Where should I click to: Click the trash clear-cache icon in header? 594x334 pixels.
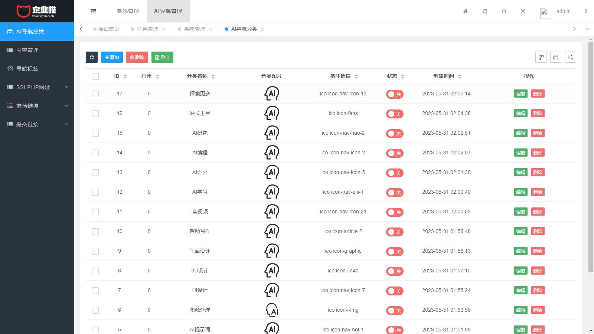tap(504, 11)
